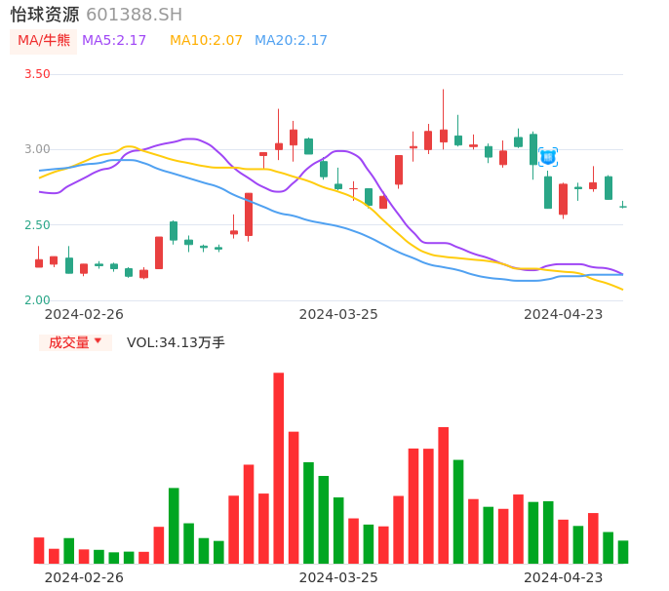Click the 601388.SH stock code
The image size is (669, 591).
(134, 15)
